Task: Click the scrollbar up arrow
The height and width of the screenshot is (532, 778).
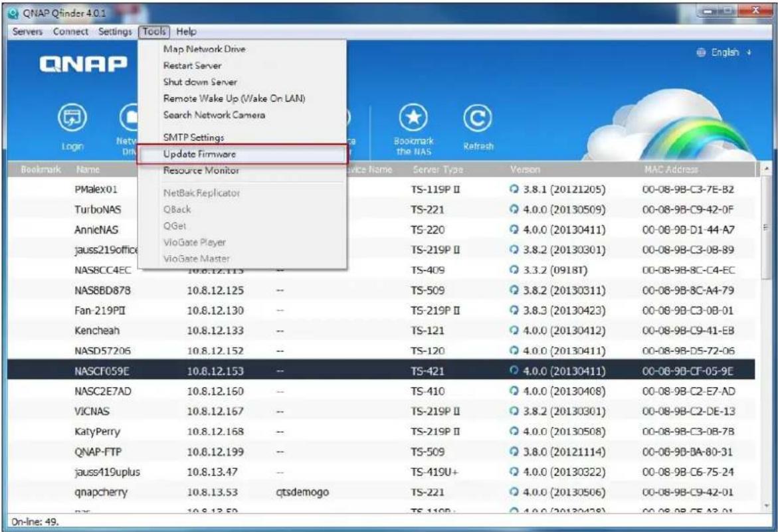Action: point(766,169)
